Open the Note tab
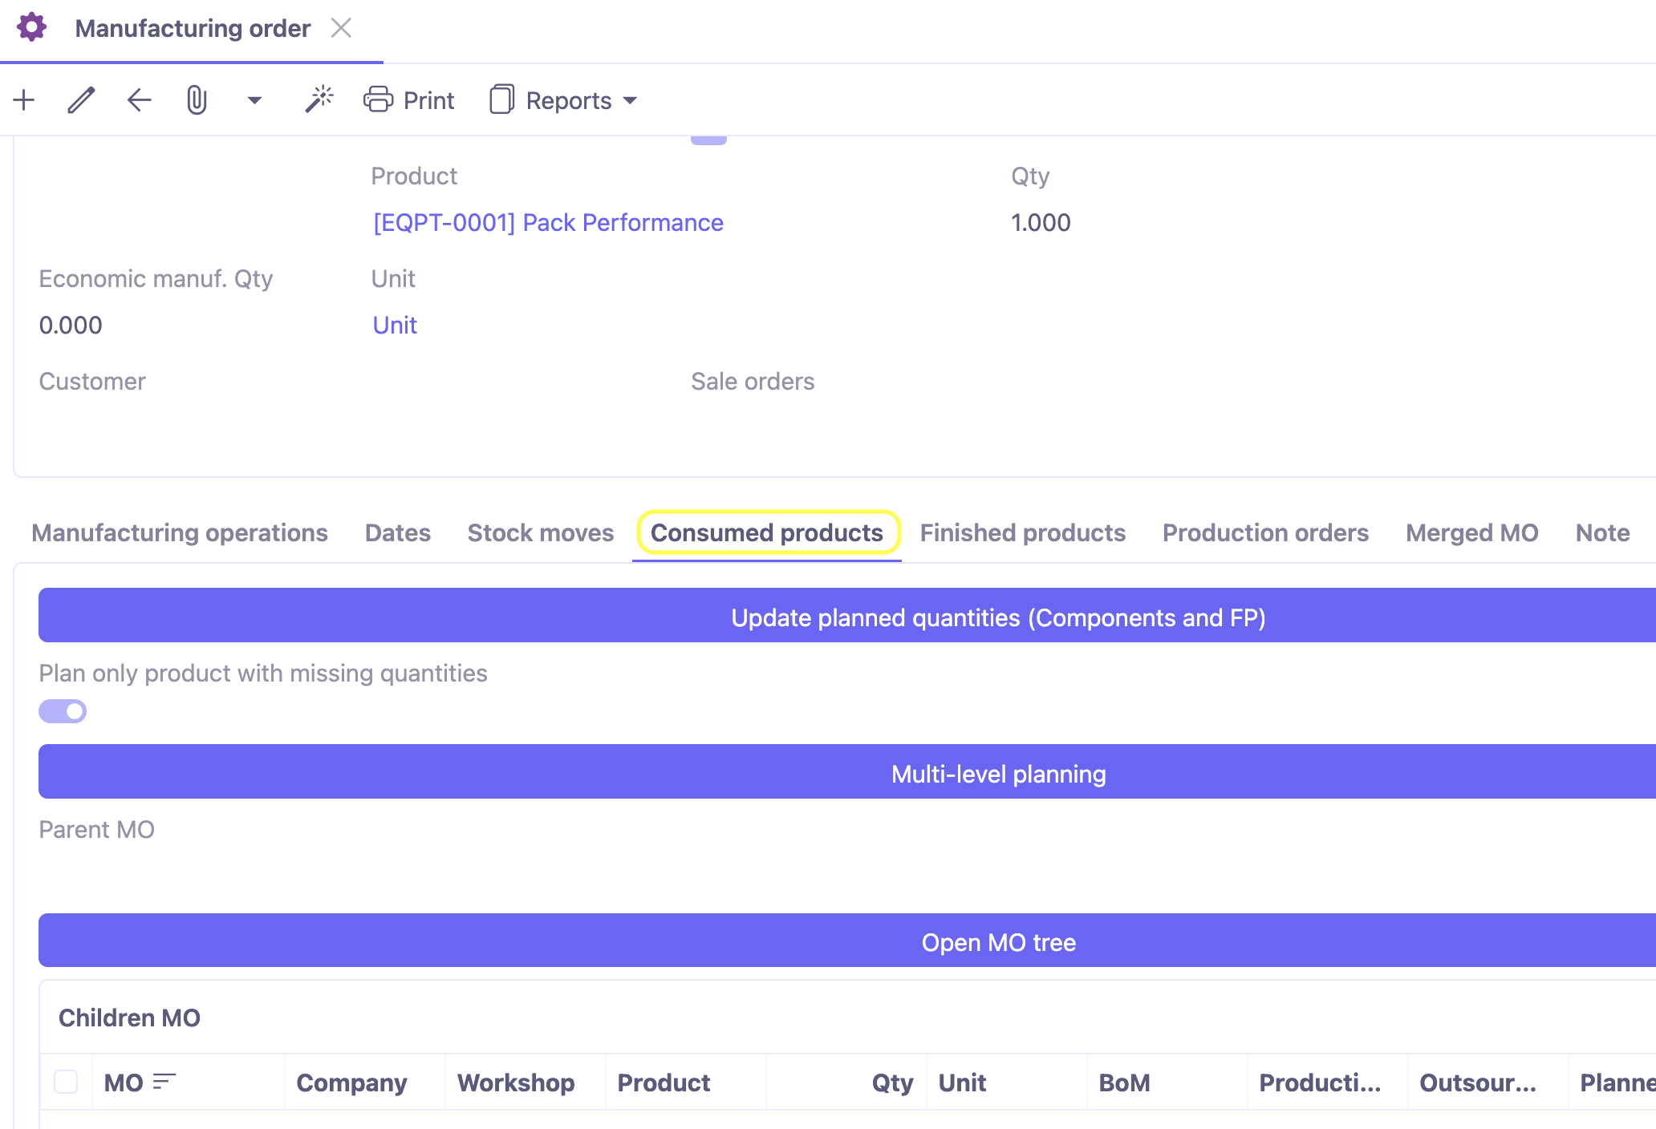Screen dimensions: 1656x1129 pyautogui.click(x=1603, y=532)
